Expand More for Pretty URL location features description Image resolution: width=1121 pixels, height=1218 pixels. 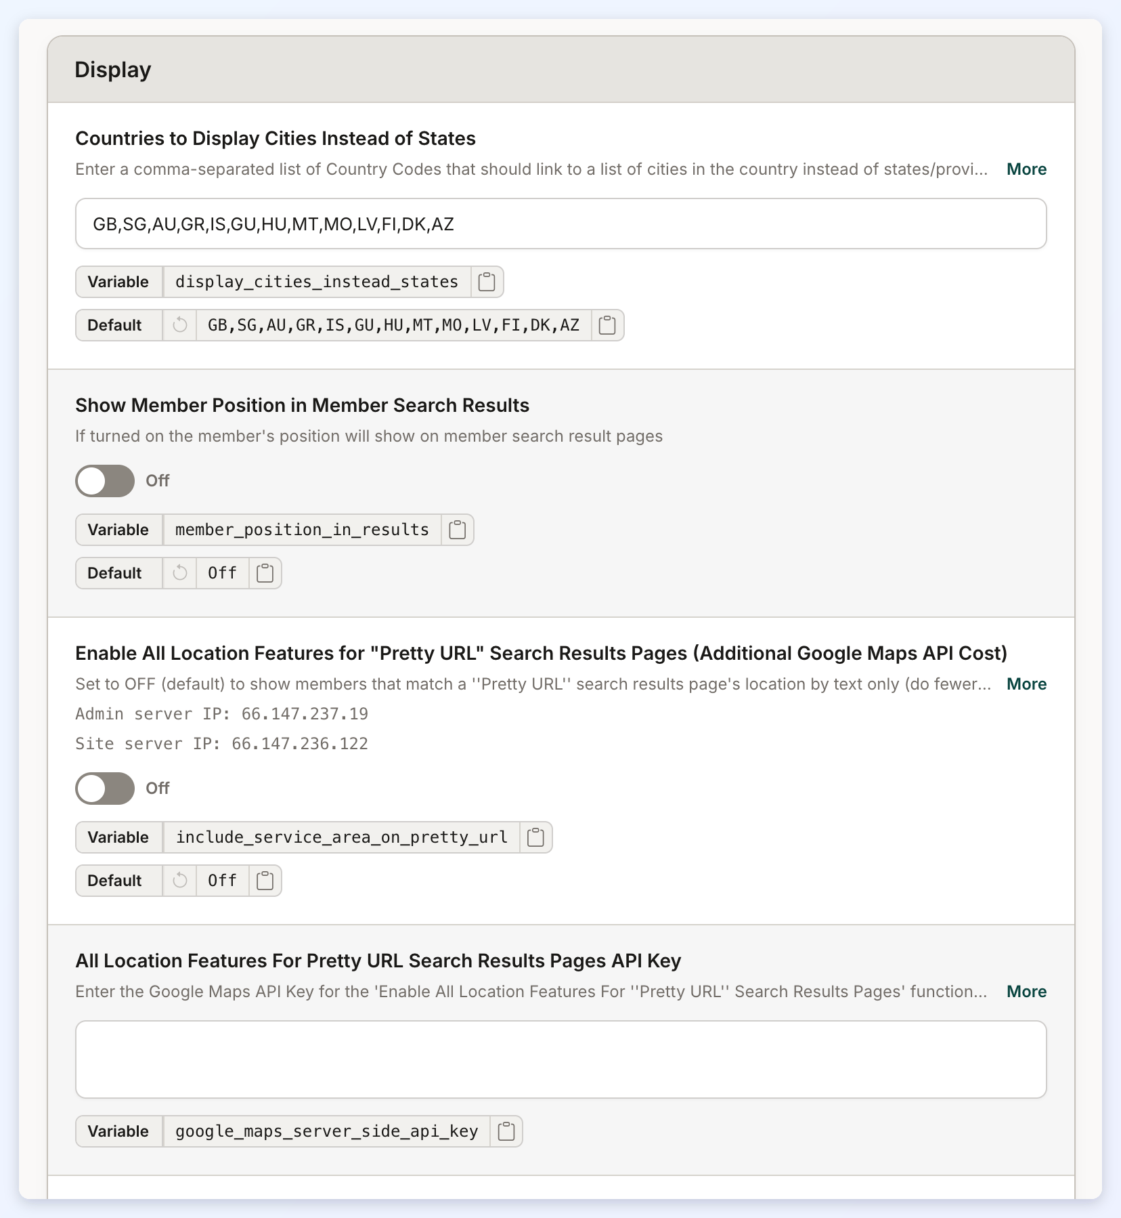1026,684
